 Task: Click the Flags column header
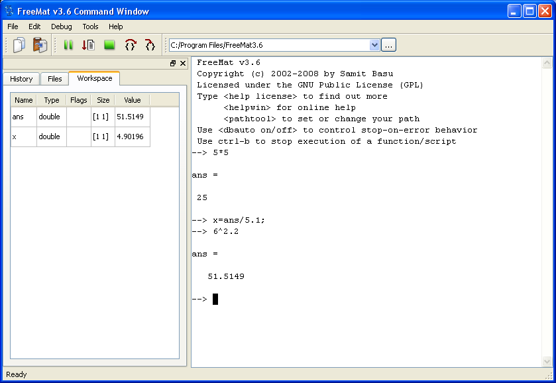point(79,100)
